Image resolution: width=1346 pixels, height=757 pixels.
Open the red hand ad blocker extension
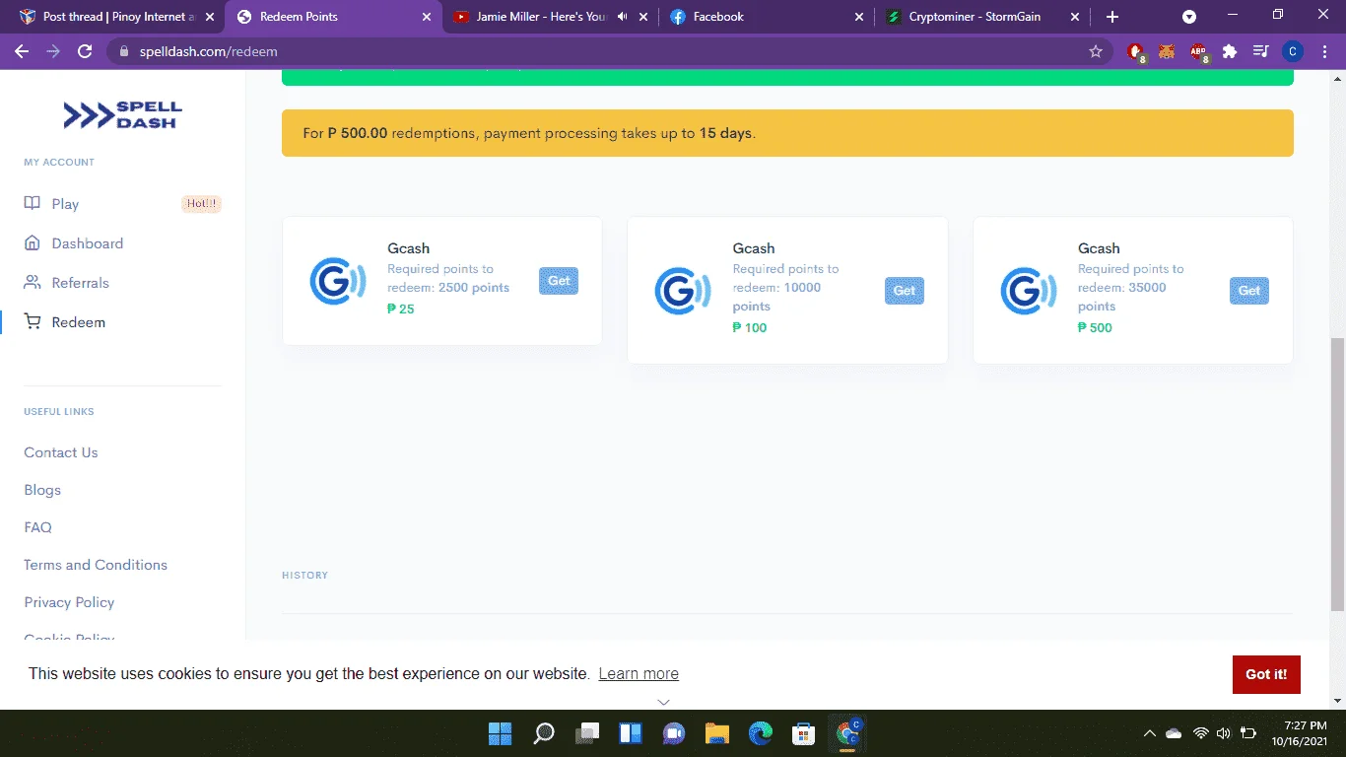(1136, 52)
